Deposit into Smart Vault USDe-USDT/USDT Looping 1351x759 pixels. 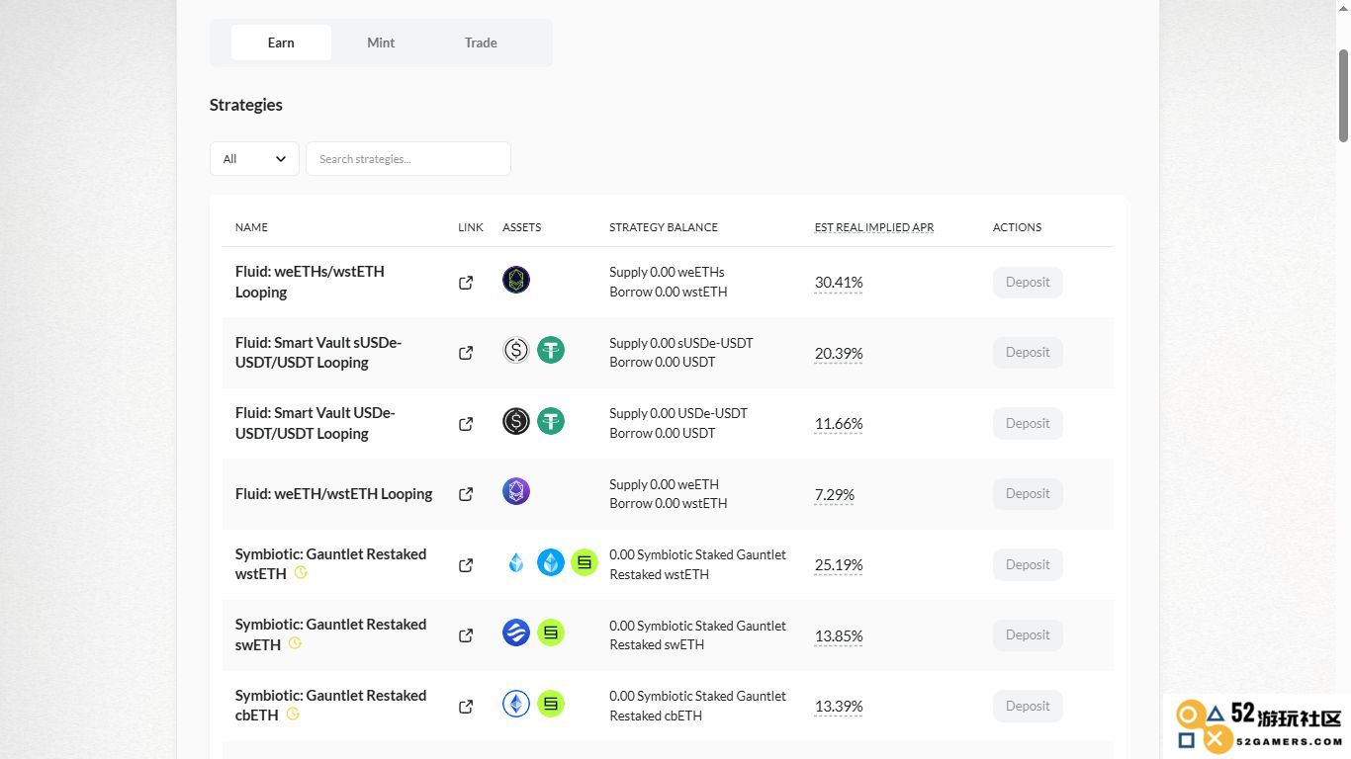[x=1028, y=423]
